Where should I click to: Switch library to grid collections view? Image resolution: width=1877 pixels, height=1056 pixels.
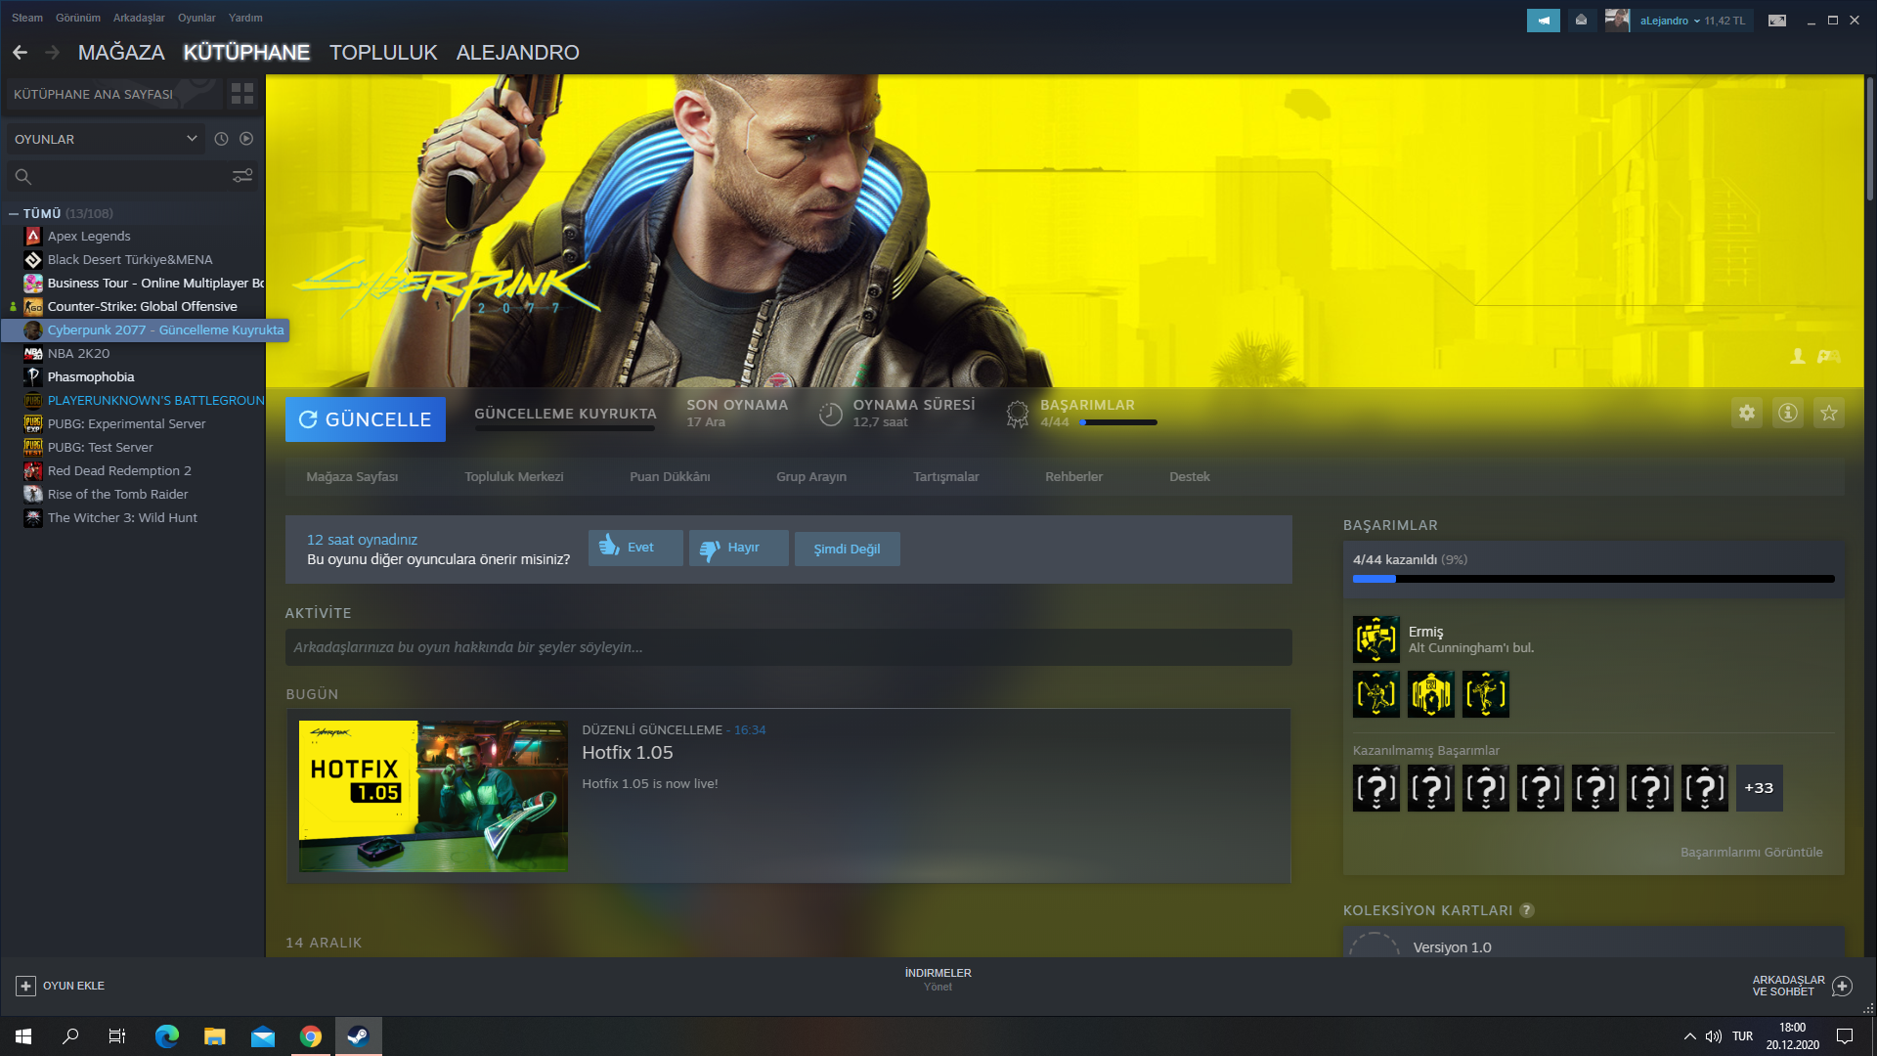click(x=242, y=94)
